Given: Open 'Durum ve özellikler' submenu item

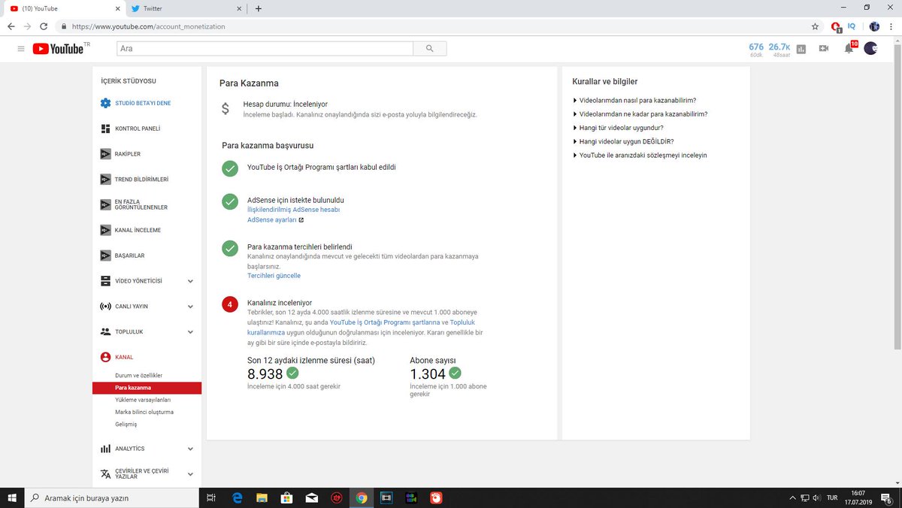Looking at the screenshot, I should click(138, 375).
